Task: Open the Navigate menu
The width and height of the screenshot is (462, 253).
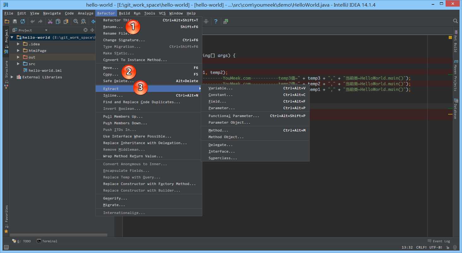Action: click(52, 13)
